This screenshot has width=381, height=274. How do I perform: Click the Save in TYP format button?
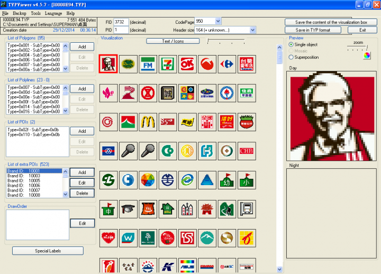coord(313,30)
